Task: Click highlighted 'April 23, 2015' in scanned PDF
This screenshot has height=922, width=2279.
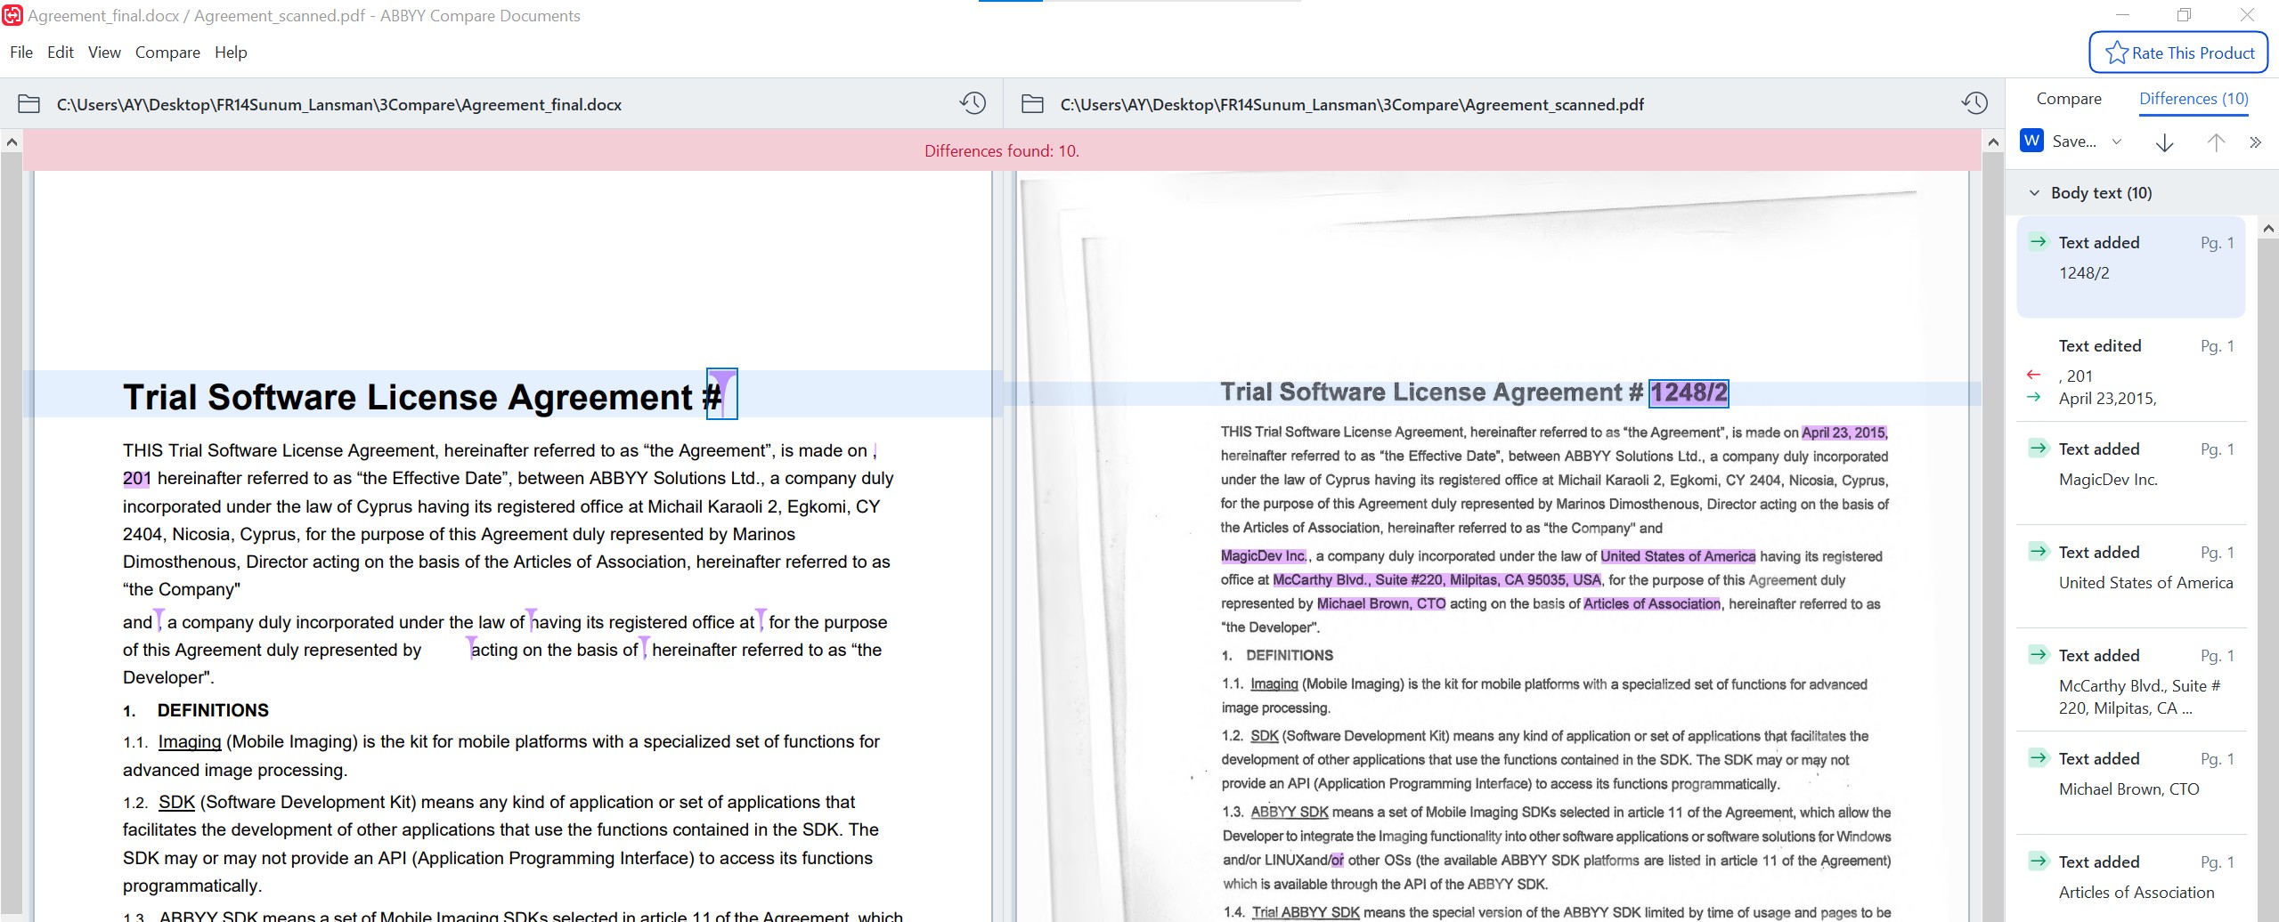Action: pos(1844,433)
